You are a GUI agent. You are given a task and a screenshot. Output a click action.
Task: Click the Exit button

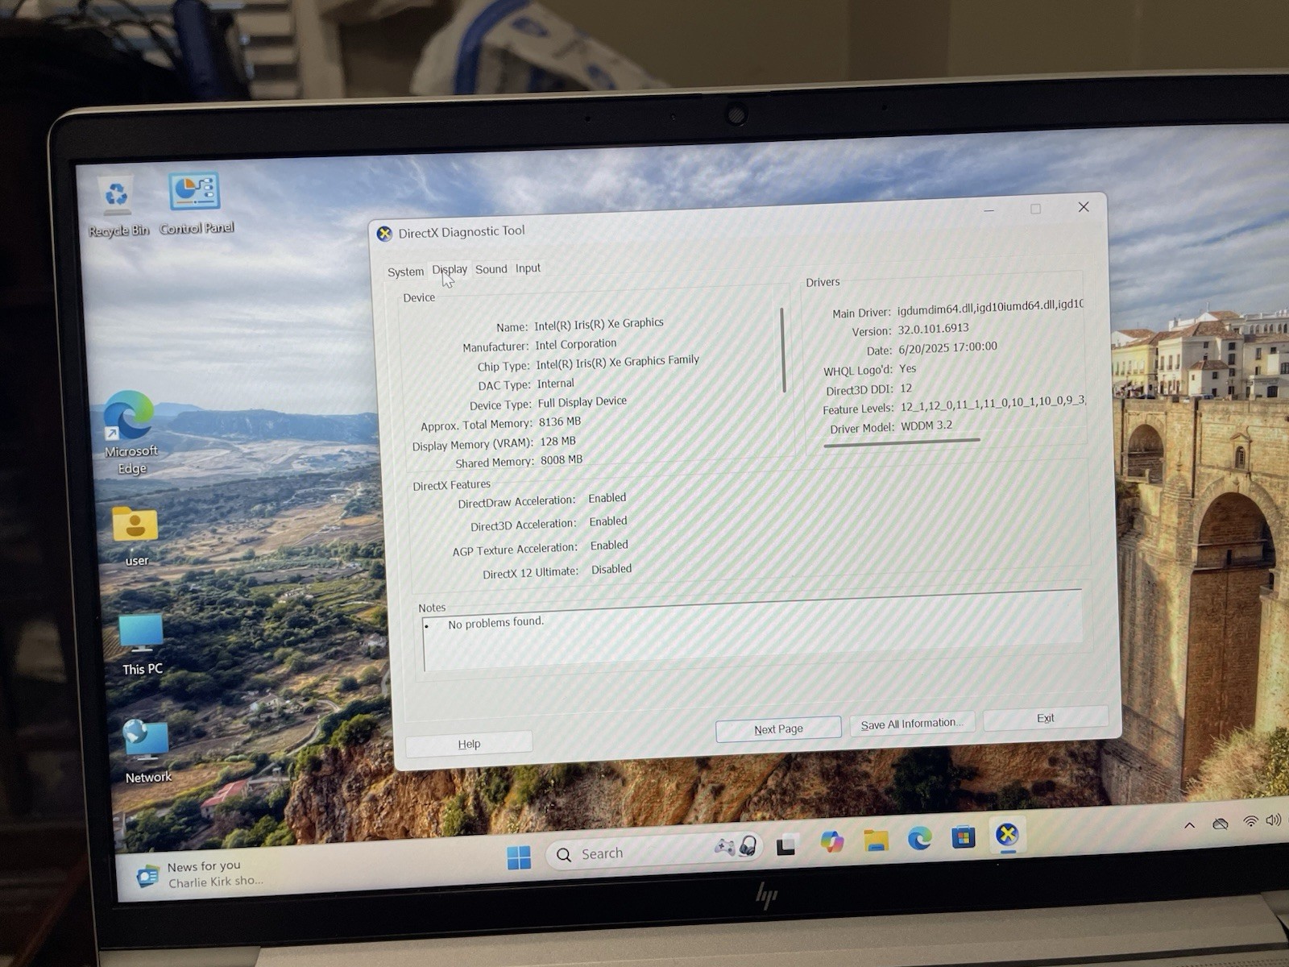(x=1046, y=718)
